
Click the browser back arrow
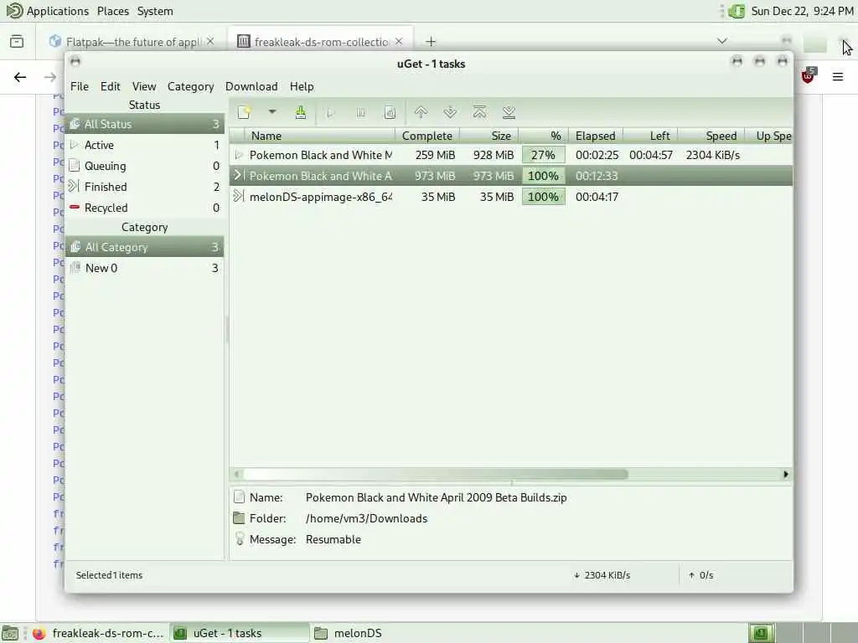pos(20,77)
